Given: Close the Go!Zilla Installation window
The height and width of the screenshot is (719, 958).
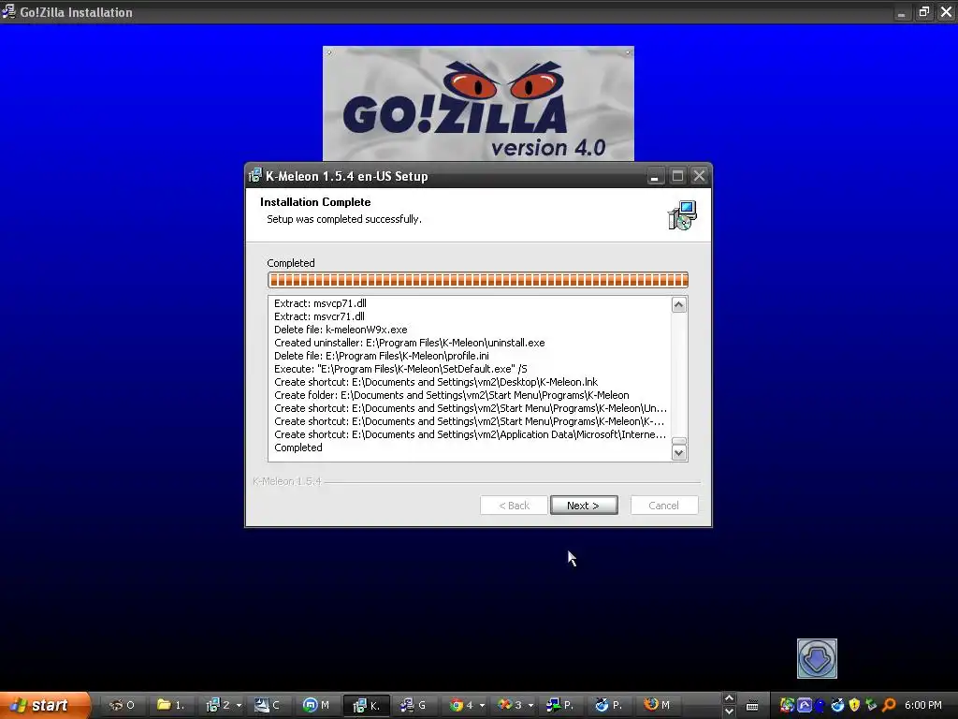Looking at the screenshot, I should point(946,11).
